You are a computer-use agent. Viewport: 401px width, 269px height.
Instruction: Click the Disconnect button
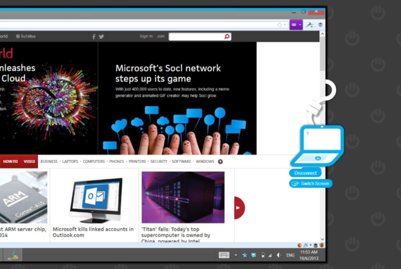coord(305,173)
